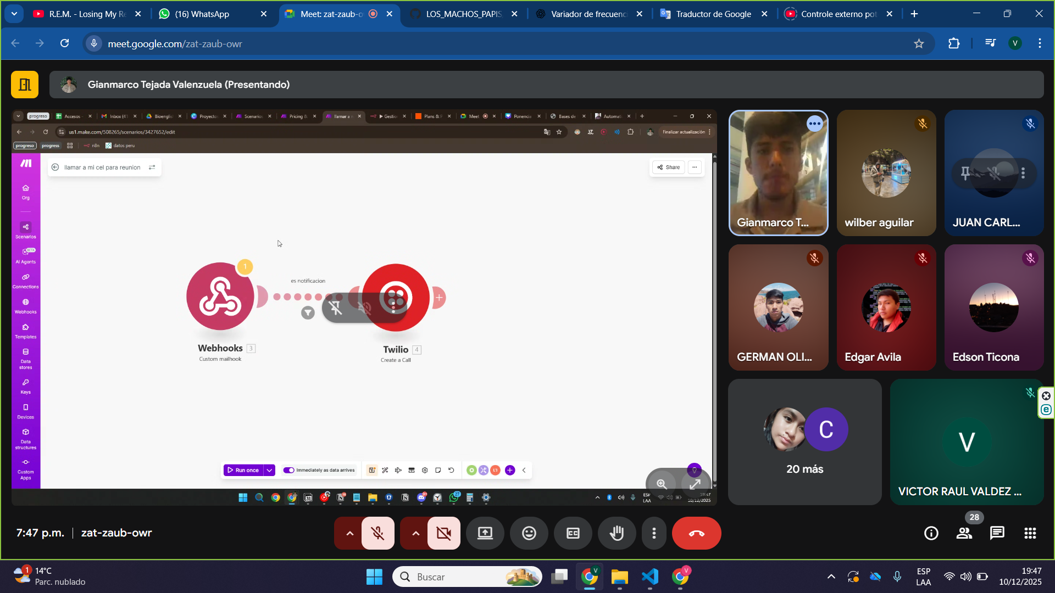Open meeting details info icon
The image size is (1055, 593).
[931, 533]
